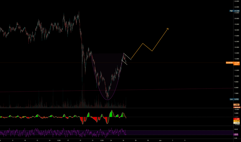Click the 0.00 RSI scale label
Viewport: 241px width, 142px height.
(x=236, y=138)
